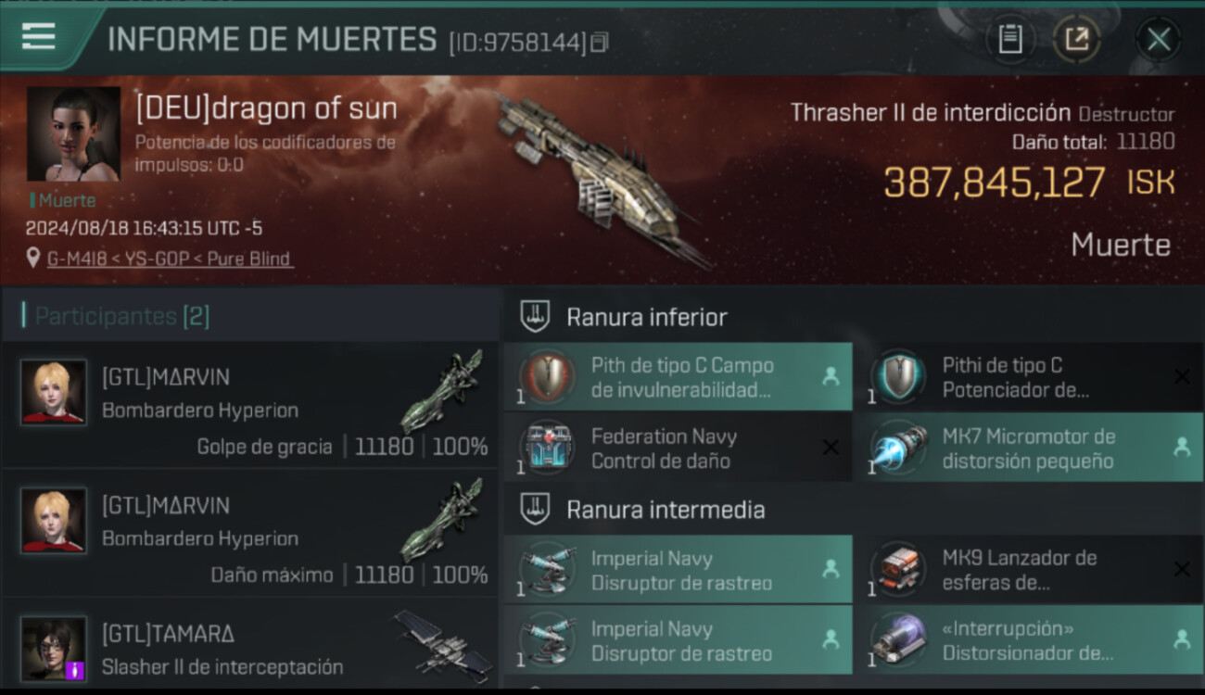Share the kill report via export icon
This screenshot has height=695, width=1205.
tap(1076, 40)
